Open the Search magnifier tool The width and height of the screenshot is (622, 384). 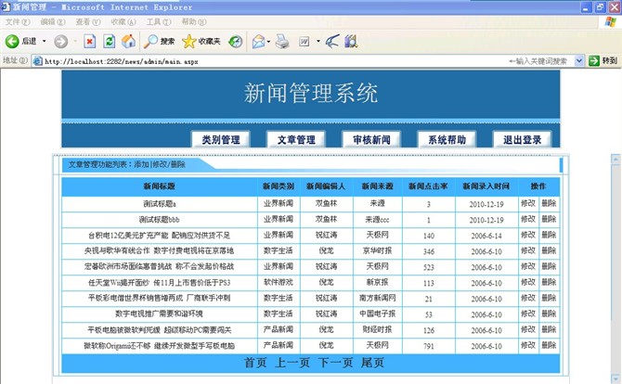point(150,41)
